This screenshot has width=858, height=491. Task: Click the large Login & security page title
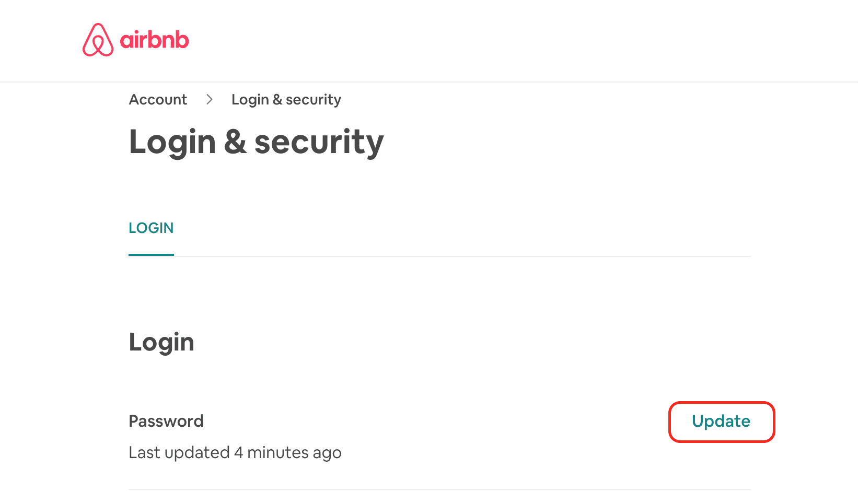tap(256, 142)
